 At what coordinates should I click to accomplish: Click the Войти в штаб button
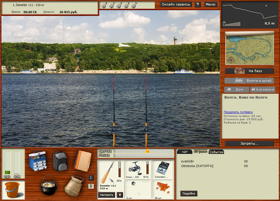click(249, 81)
